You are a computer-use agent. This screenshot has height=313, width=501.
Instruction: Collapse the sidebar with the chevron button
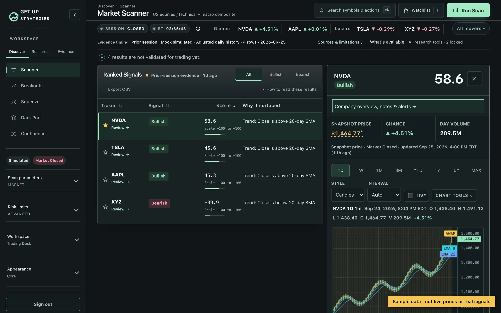point(75,15)
